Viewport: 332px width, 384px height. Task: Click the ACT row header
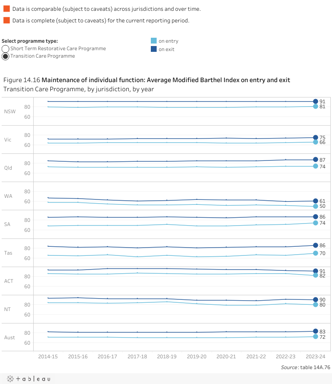tap(8, 281)
